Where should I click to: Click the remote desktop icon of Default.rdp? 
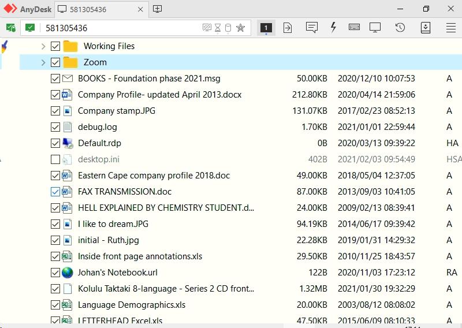tap(68, 143)
